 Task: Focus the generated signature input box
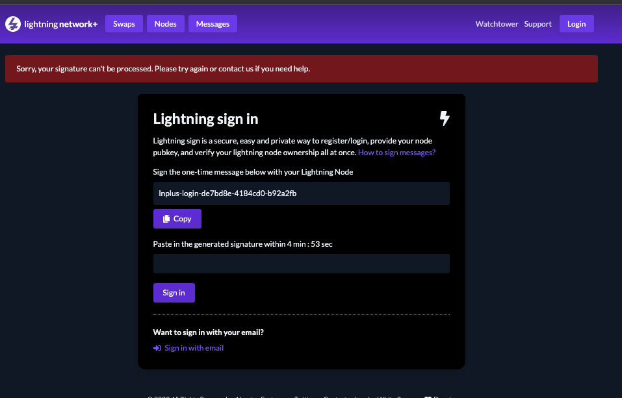click(x=301, y=264)
